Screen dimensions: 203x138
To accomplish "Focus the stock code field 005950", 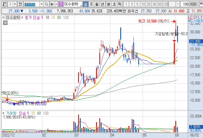I will pyautogui.click(x=32, y=4).
